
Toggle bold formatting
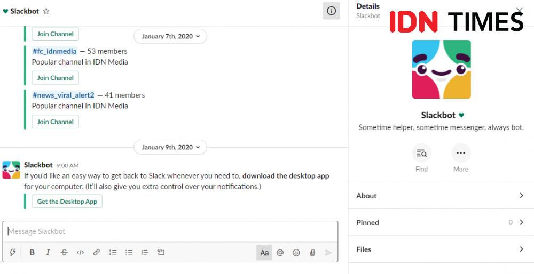pyautogui.click(x=32, y=252)
